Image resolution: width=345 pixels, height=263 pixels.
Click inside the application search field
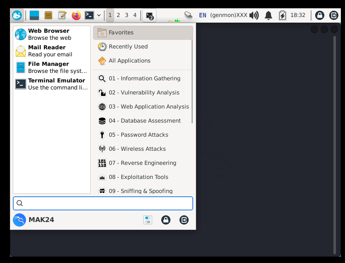pos(103,203)
